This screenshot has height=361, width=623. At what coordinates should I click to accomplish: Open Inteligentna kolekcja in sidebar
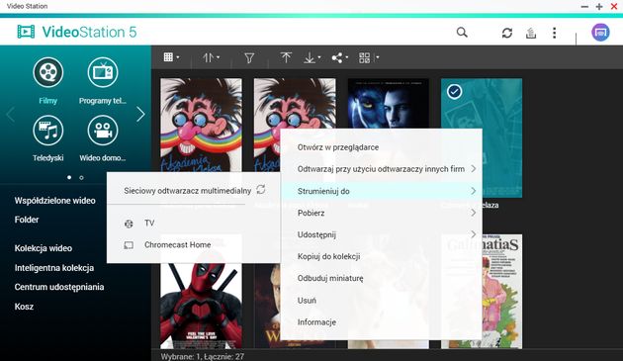click(x=54, y=268)
